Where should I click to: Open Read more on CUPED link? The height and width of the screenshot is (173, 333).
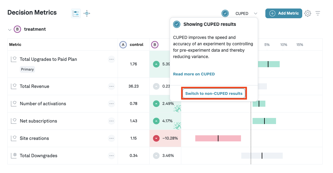(194, 74)
